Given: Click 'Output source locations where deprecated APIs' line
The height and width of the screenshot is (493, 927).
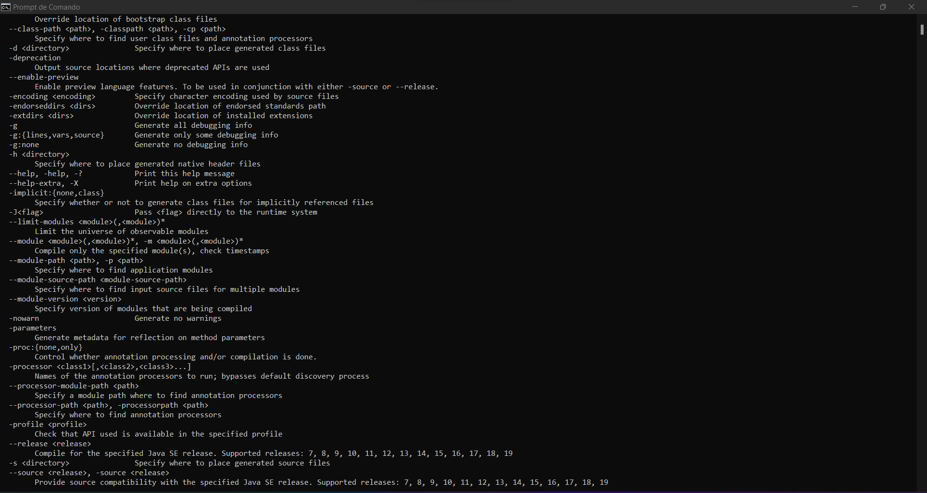Looking at the screenshot, I should click(152, 68).
